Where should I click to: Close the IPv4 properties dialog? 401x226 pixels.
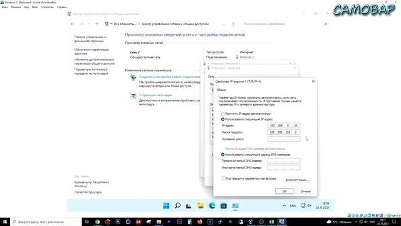313,81
